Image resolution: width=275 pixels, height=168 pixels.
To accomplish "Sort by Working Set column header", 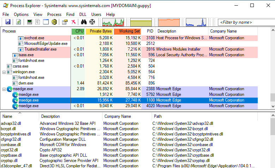I will [127, 31].
